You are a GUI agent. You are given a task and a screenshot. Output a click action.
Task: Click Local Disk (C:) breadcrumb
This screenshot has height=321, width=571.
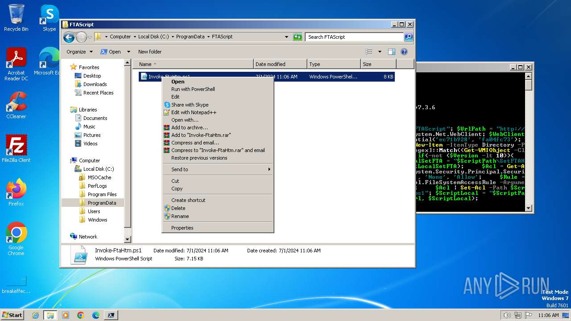[x=153, y=37]
